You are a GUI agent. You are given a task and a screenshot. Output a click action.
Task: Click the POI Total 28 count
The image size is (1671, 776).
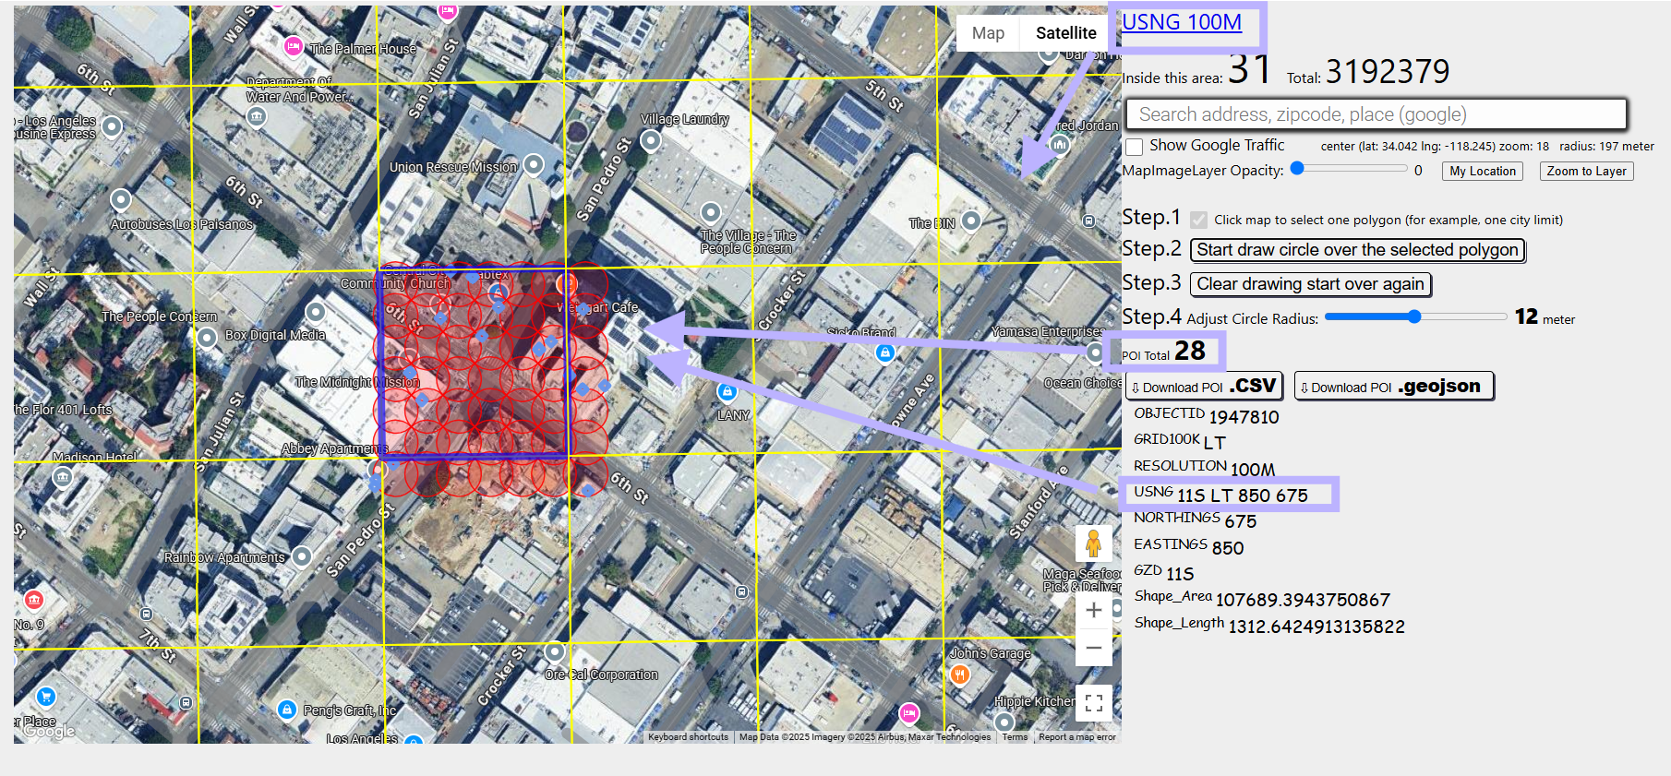[x=1189, y=351]
